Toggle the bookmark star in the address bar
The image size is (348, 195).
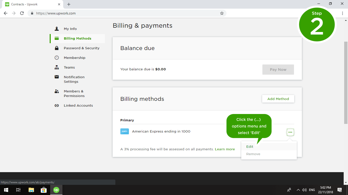tap(222, 13)
